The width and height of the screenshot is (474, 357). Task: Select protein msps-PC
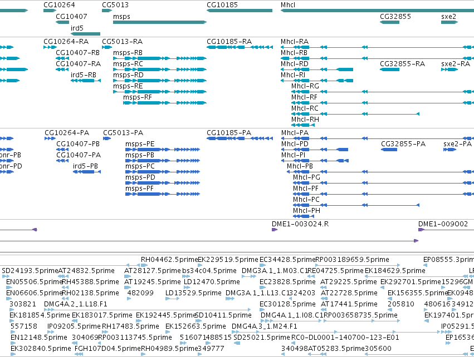163,172
